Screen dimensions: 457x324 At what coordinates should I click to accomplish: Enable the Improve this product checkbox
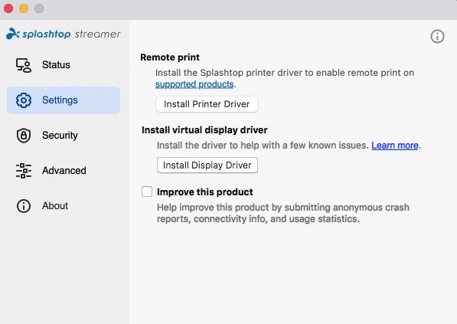[147, 191]
